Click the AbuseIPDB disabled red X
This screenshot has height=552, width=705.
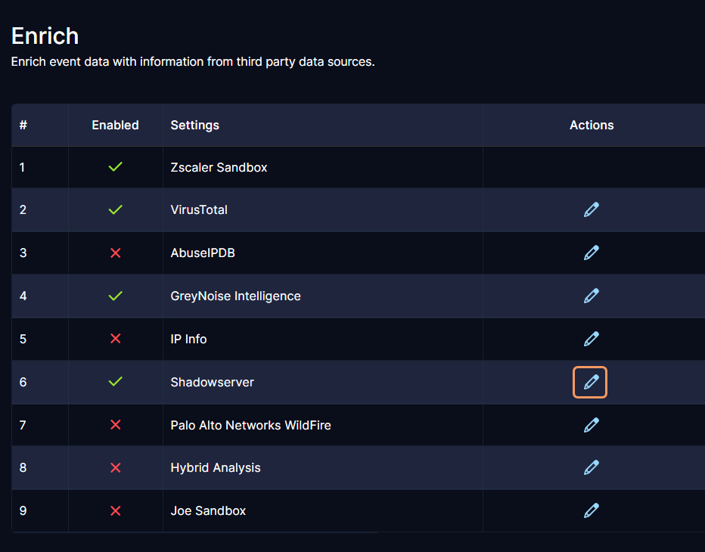115,253
